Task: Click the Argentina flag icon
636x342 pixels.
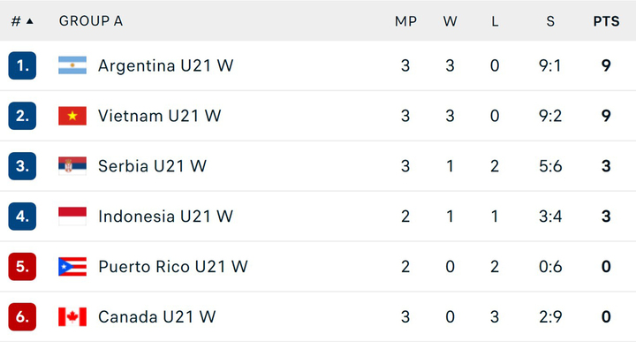Action: [72, 65]
